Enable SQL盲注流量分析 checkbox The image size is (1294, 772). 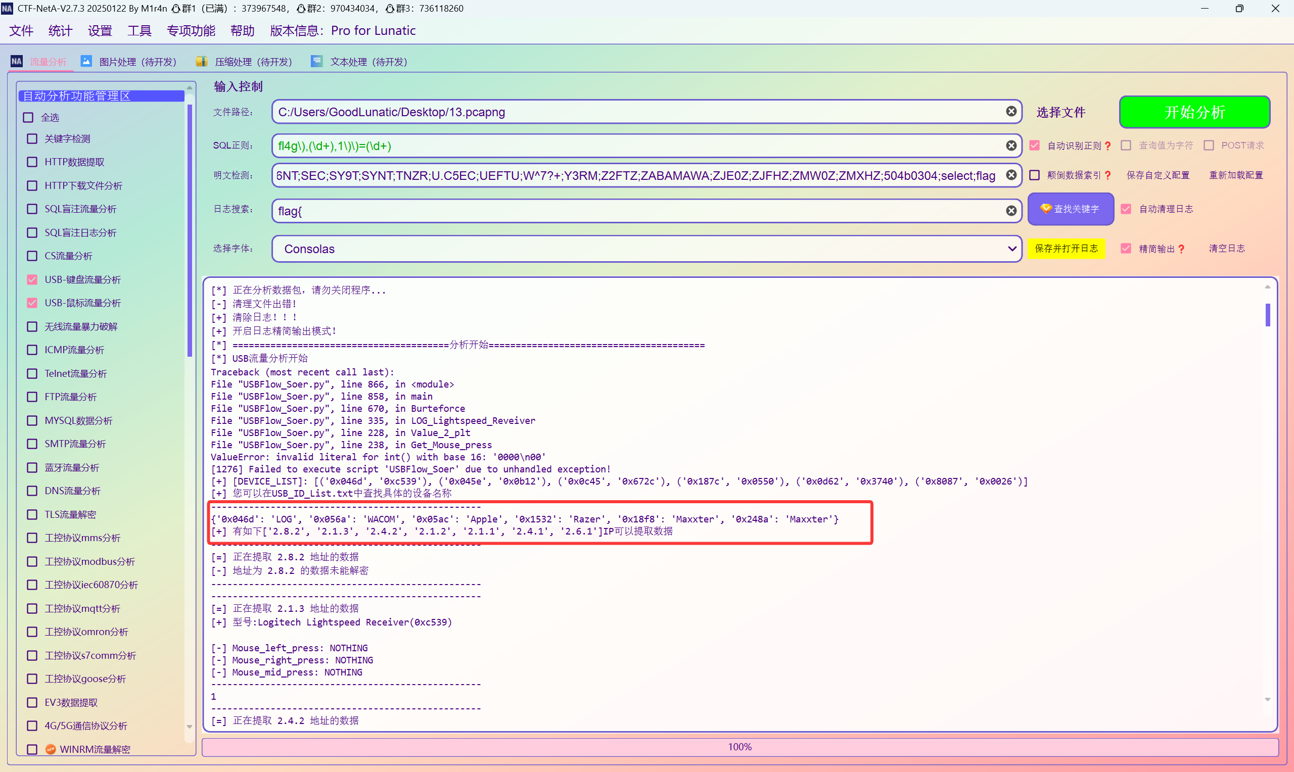32,209
